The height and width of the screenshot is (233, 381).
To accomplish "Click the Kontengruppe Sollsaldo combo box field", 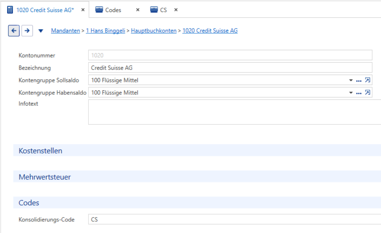I will [230, 80].
